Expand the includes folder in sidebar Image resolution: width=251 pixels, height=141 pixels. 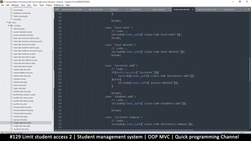pyautogui.click(x=9, y=25)
